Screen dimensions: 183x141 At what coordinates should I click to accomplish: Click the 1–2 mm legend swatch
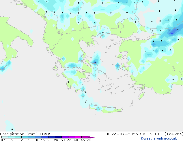tap(18, 137)
